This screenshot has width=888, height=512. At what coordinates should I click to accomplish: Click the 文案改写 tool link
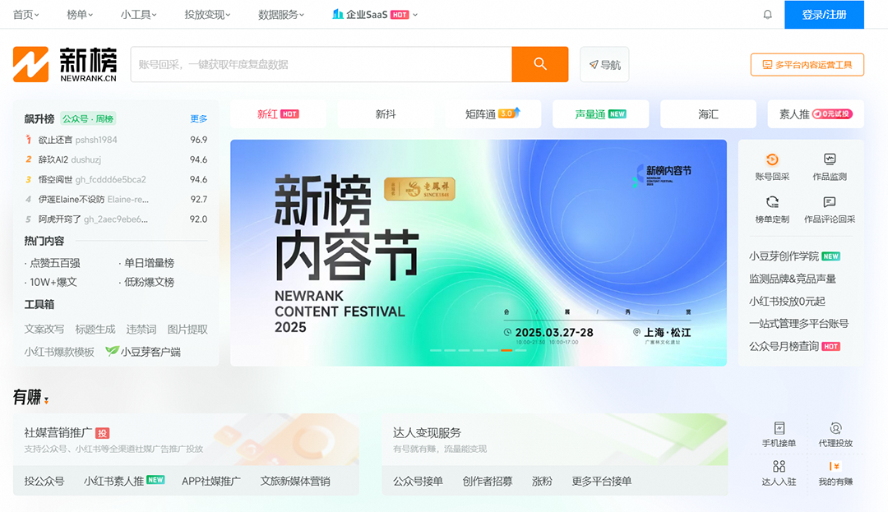coord(44,330)
